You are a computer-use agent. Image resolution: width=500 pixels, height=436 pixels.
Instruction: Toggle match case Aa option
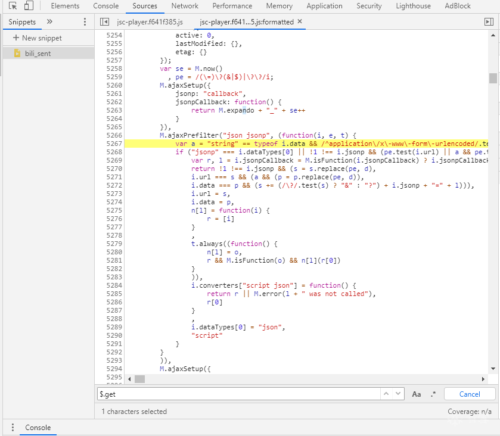coord(417,394)
